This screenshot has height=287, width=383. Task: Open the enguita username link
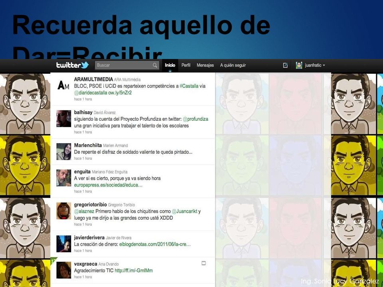(82, 171)
